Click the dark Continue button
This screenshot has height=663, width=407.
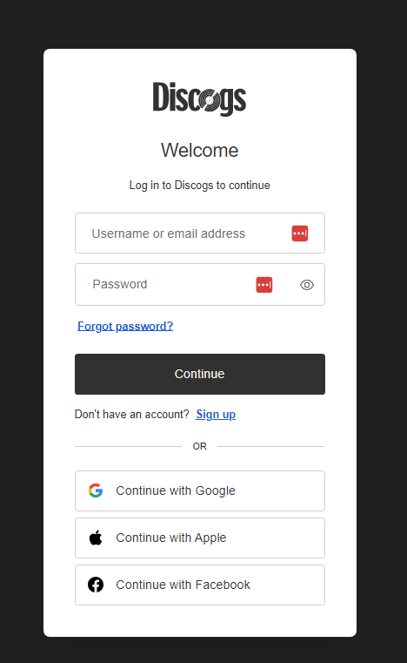click(x=200, y=375)
